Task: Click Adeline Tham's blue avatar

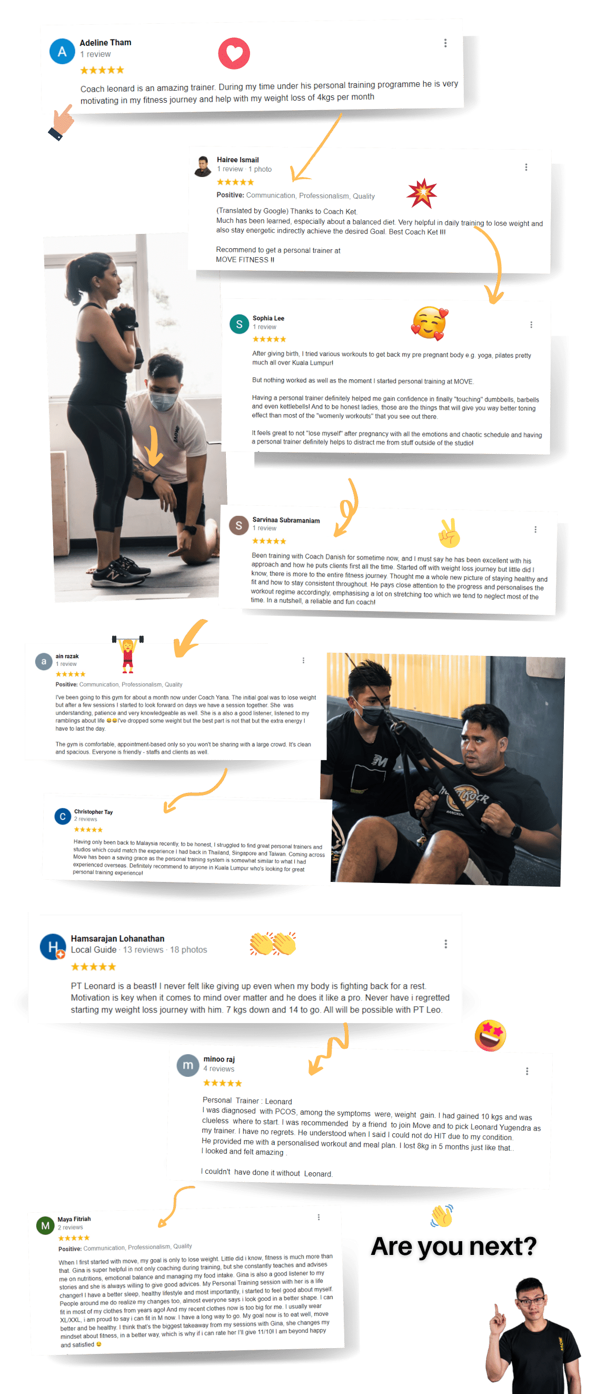Action: [62, 52]
